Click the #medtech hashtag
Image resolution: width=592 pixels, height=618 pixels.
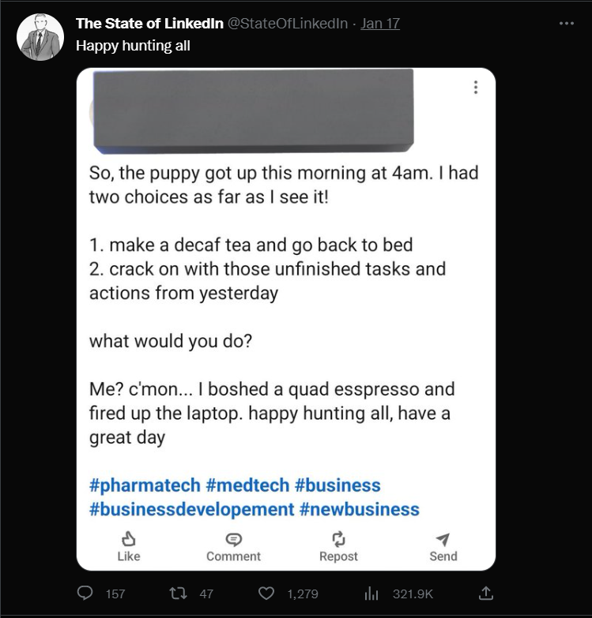[247, 485]
